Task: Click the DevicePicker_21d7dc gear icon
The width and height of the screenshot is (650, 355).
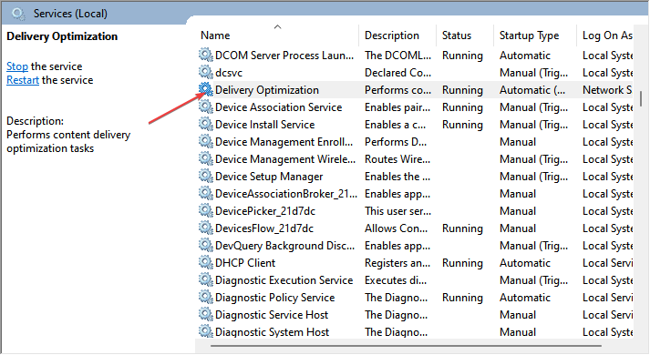Action: pyautogui.click(x=206, y=210)
